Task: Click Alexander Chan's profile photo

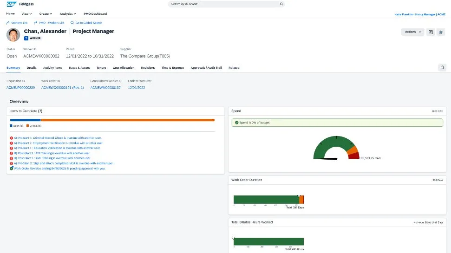Action: pyautogui.click(x=13, y=35)
